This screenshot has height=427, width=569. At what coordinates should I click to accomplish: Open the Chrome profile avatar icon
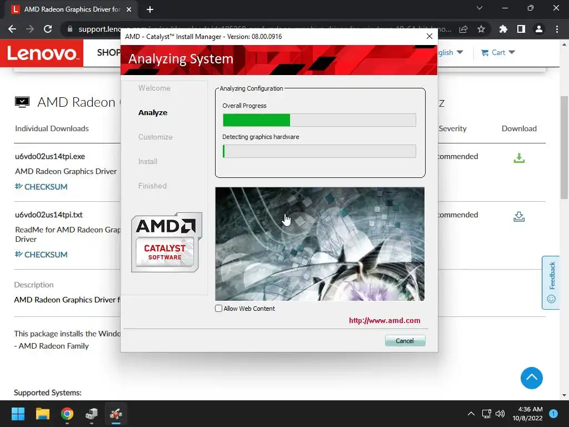coord(539,29)
